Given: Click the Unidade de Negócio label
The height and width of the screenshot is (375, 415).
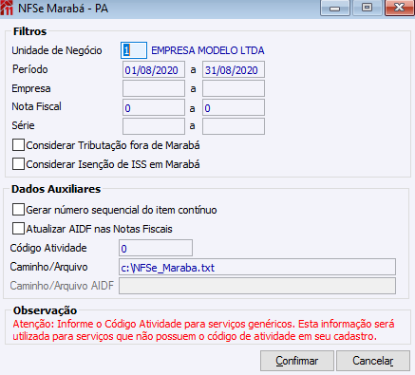Looking at the screenshot, I should pos(57,50).
